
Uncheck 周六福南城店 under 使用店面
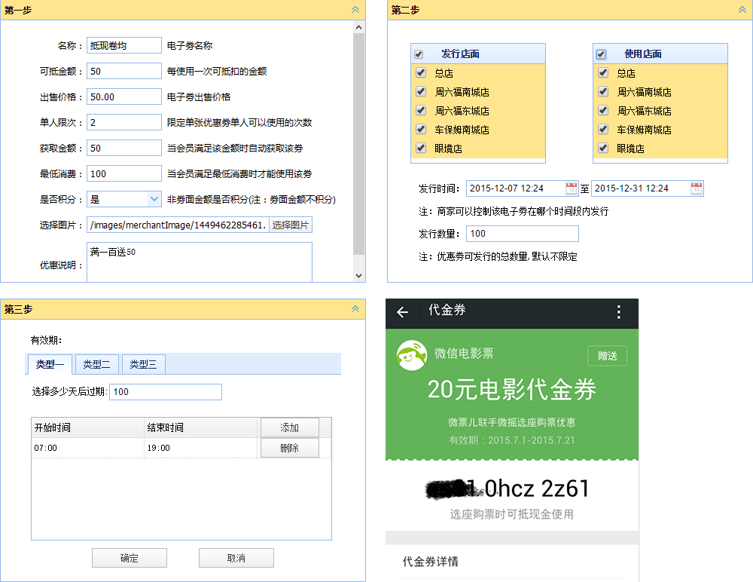point(602,92)
